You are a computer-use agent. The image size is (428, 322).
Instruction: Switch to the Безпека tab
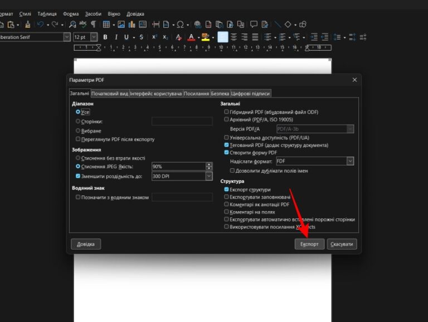(x=220, y=94)
